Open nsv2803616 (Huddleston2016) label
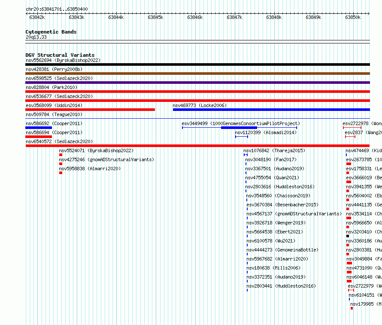This screenshot has height=325, width=382. 280,187
